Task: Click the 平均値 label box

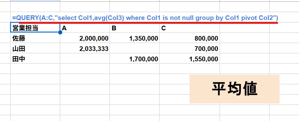Action: (234, 89)
